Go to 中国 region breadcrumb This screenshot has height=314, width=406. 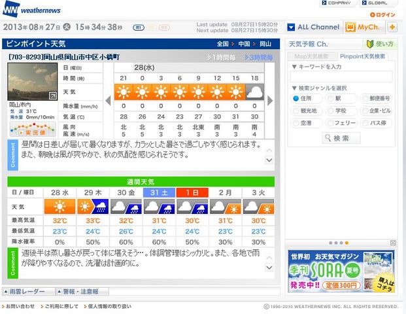coord(244,44)
